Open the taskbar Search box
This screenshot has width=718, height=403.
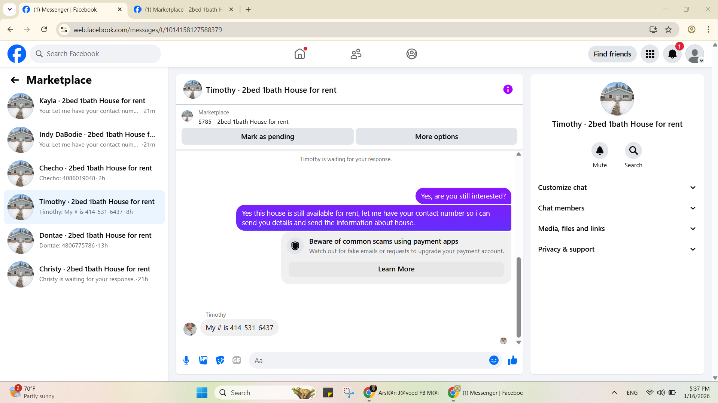tap(265, 393)
